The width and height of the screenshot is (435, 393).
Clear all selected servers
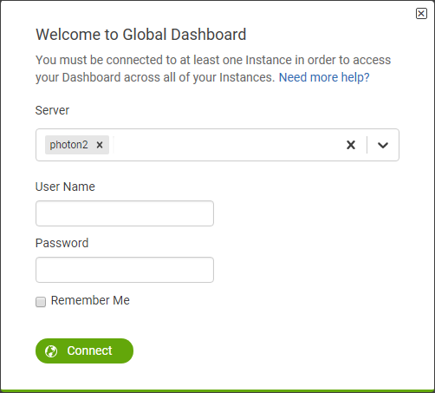351,145
